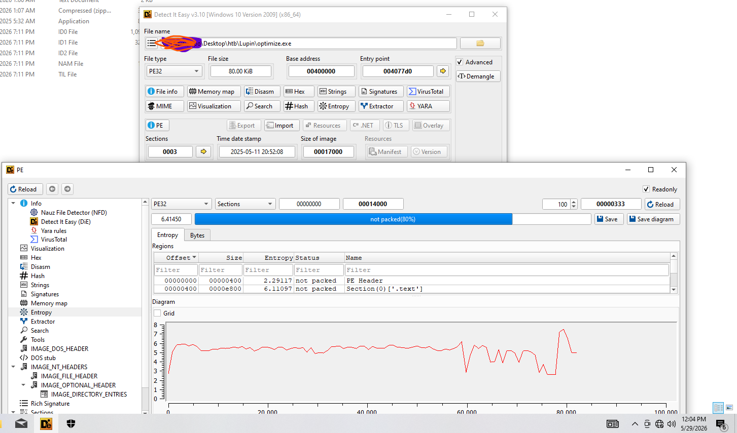Click the PE button in Detect It Easy
Viewport: 737px width, 433px height.
(x=157, y=126)
